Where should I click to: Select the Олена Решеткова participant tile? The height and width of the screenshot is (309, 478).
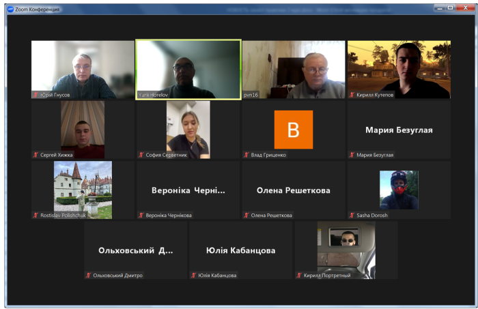tap(293, 190)
